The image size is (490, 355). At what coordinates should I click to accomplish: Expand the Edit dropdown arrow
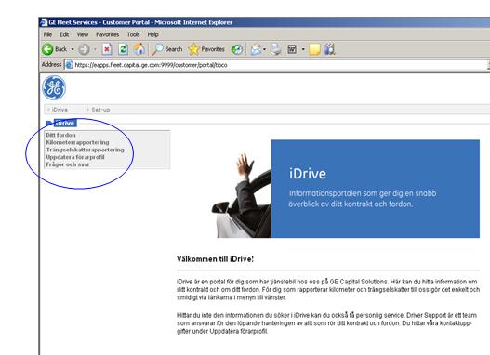pyautogui.click(x=303, y=49)
